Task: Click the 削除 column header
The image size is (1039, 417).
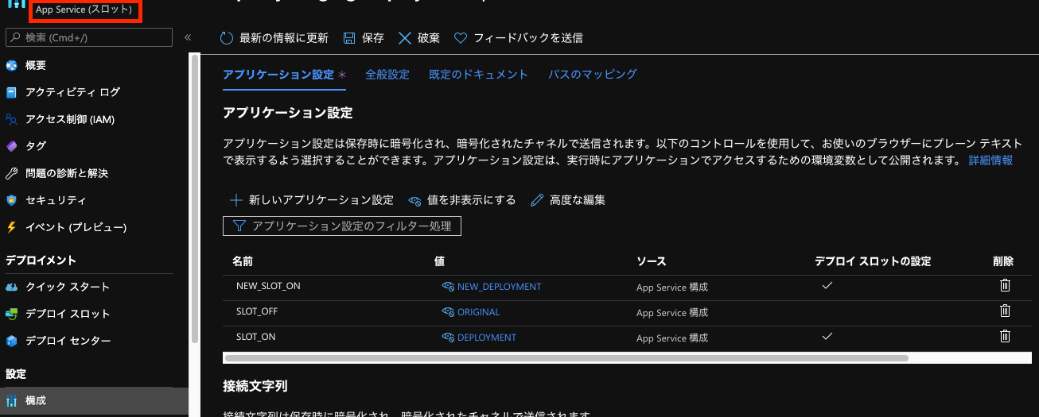Action: tap(1003, 261)
